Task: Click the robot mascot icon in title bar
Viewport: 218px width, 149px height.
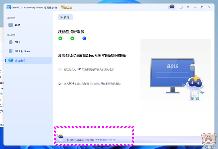Action: click(171, 7)
